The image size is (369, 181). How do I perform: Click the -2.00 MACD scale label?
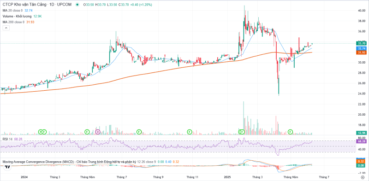[361, 173]
